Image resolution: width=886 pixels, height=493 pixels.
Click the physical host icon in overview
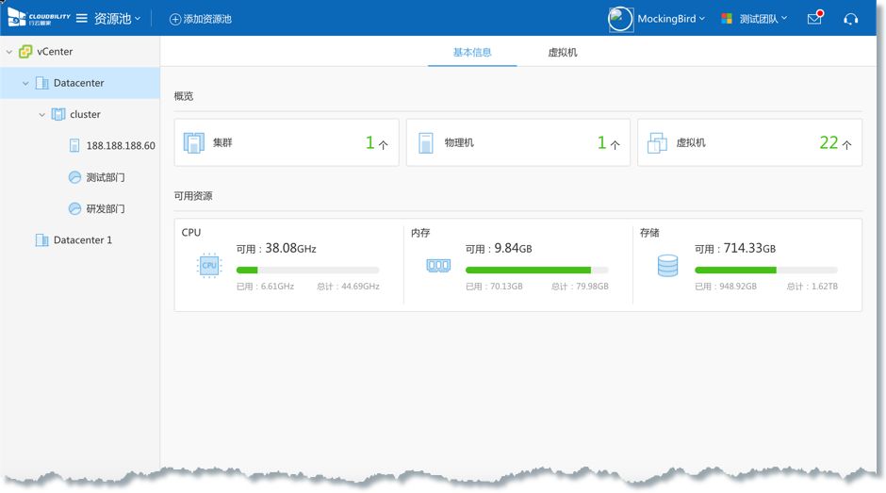(425, 143)
